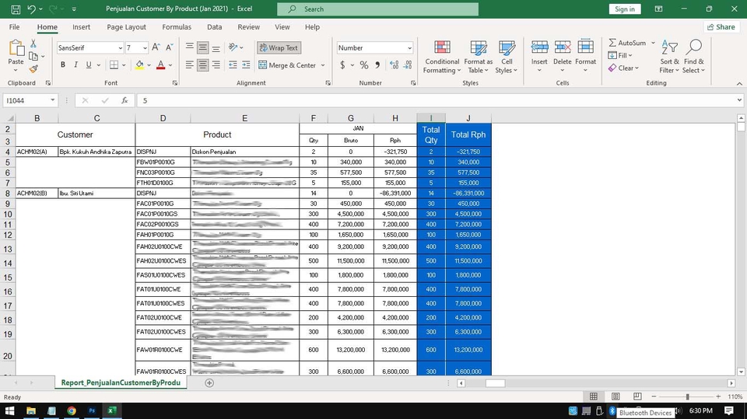
Task: Apply Comma Style format
Action: click(x=377, y=65)
